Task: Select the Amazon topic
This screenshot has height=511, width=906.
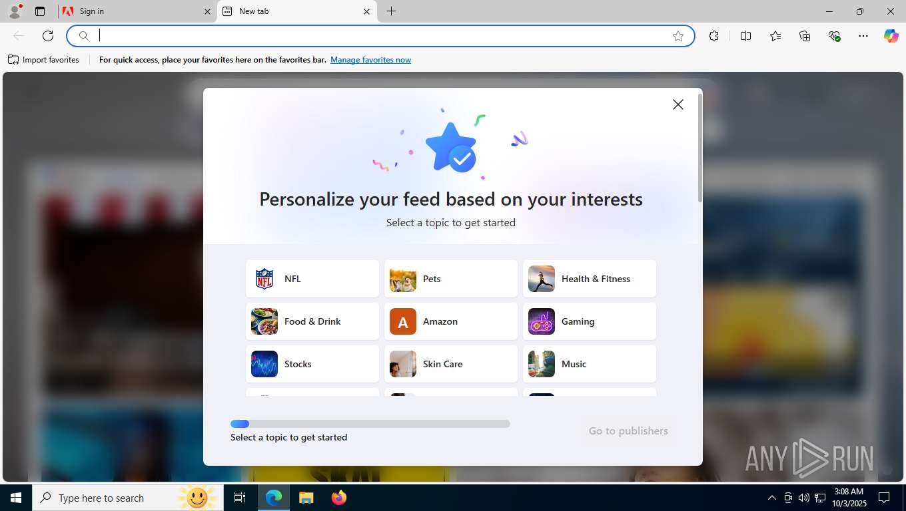Action: pos(451,321)
